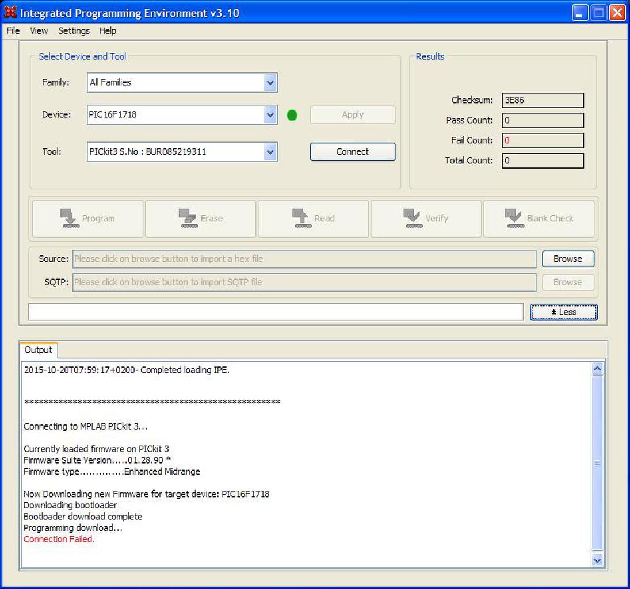The width and height of the screenshot is (630, 589).
Task: Click the Source hex file path field
Action: (x=304, y=259)
